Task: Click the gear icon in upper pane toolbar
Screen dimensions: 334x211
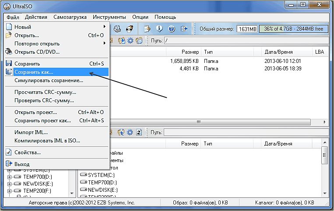Action: (130, 40)
